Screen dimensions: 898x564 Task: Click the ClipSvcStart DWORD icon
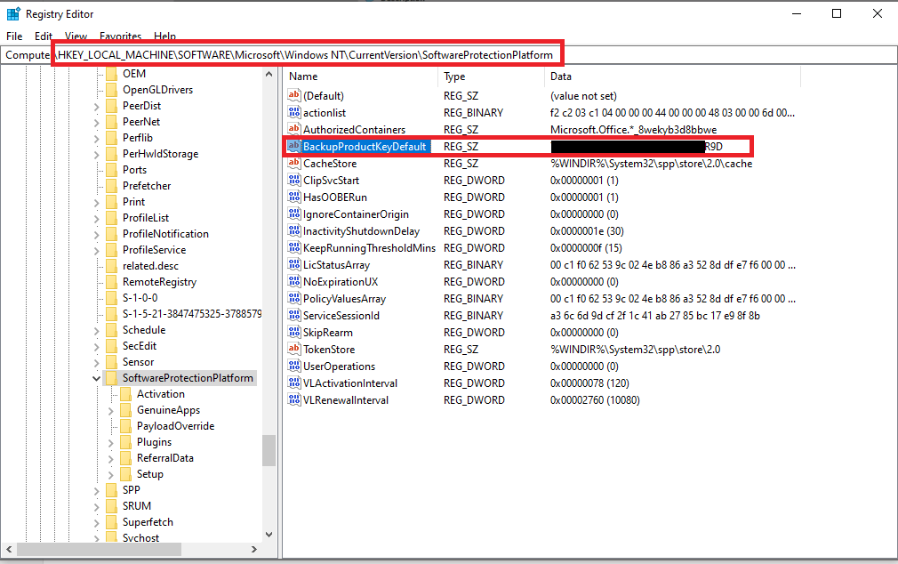[293, 180]
